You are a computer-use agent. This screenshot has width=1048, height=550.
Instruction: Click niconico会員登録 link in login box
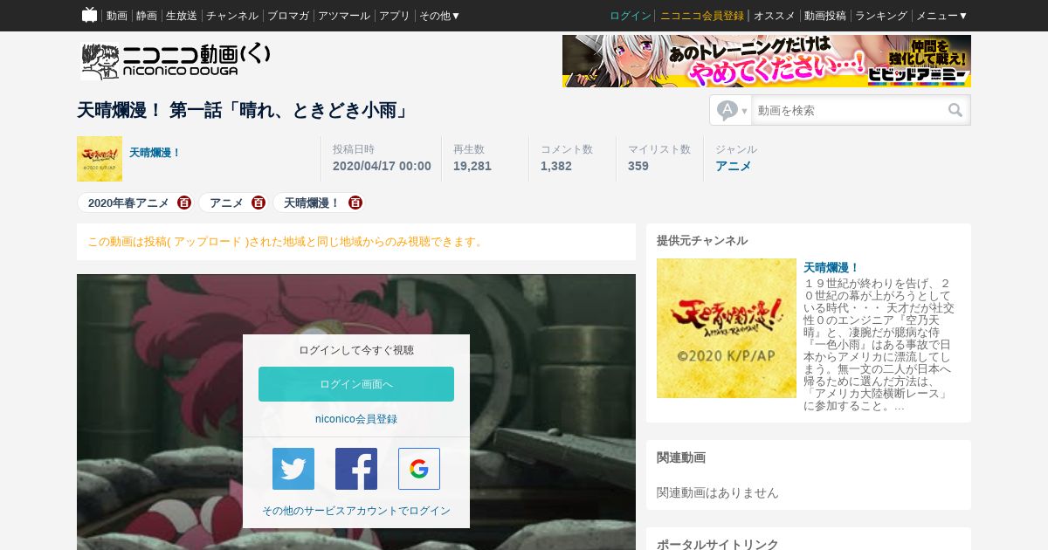point(356,419)
